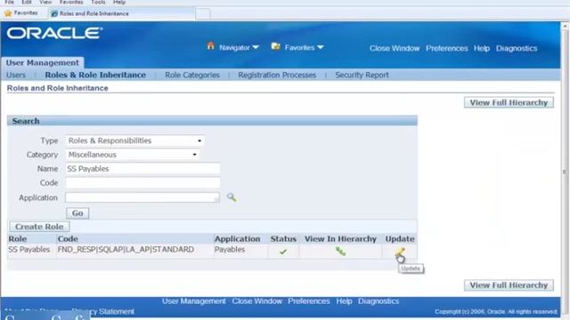Click the bottom View Full Hierarchy button
This screenshot has height=320, width=570.
click(509, 285)
